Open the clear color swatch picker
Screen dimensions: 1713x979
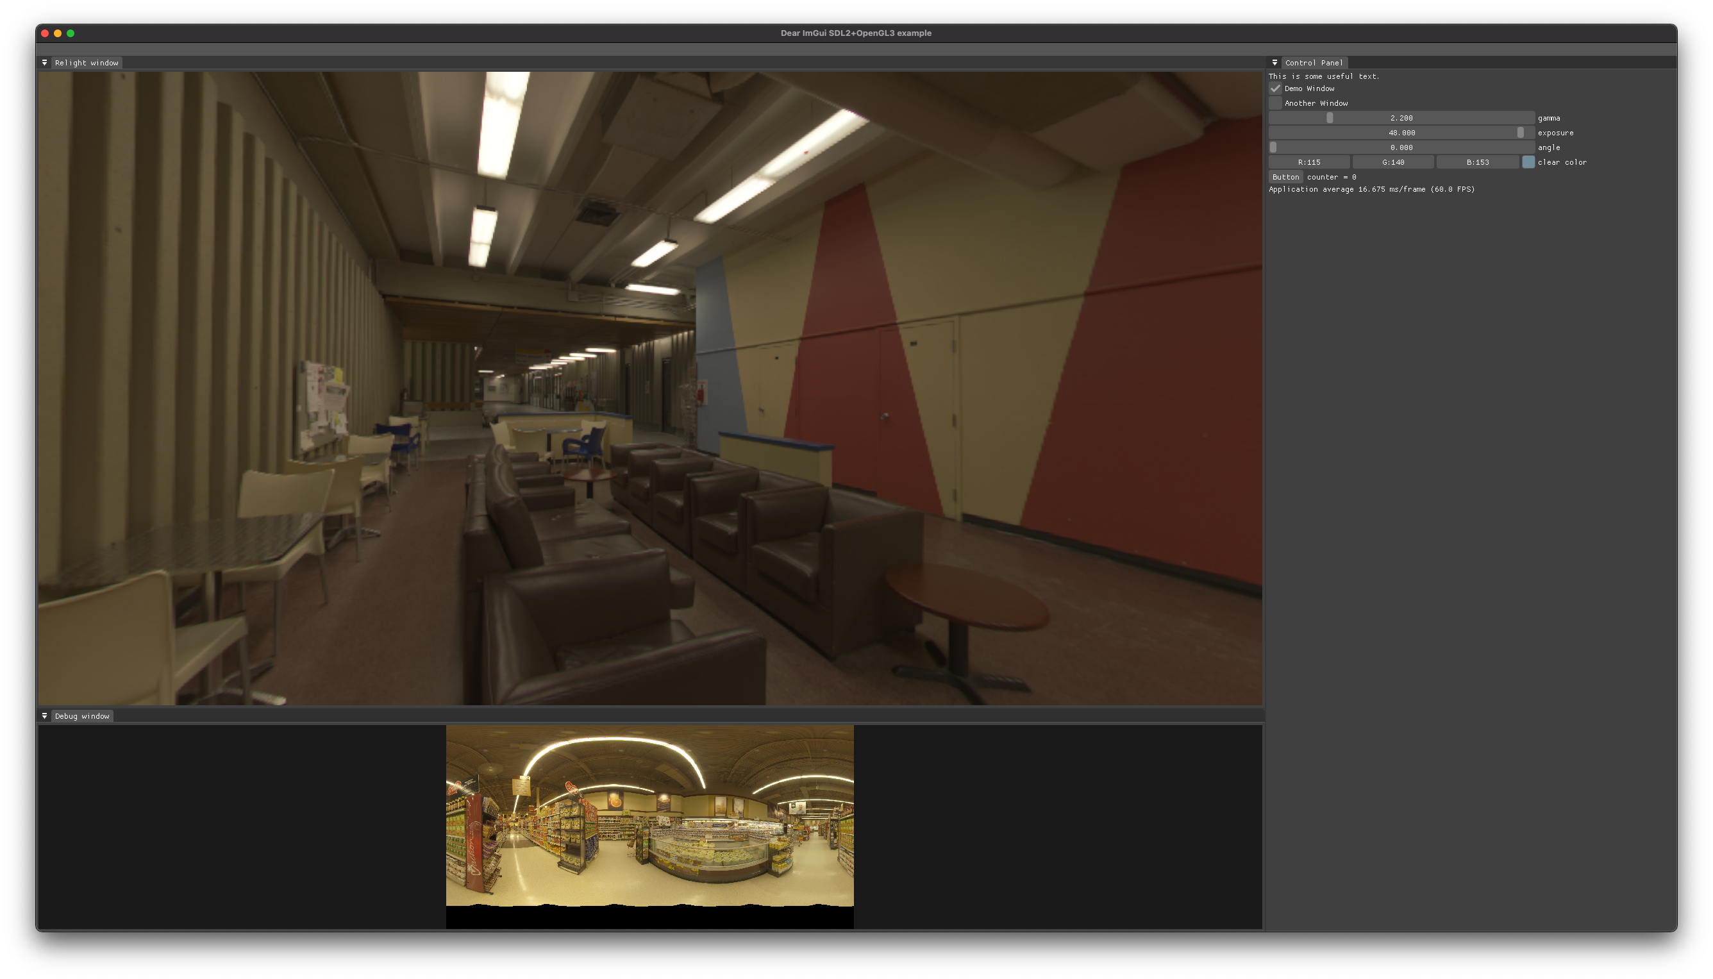(x=1528, y=163)
